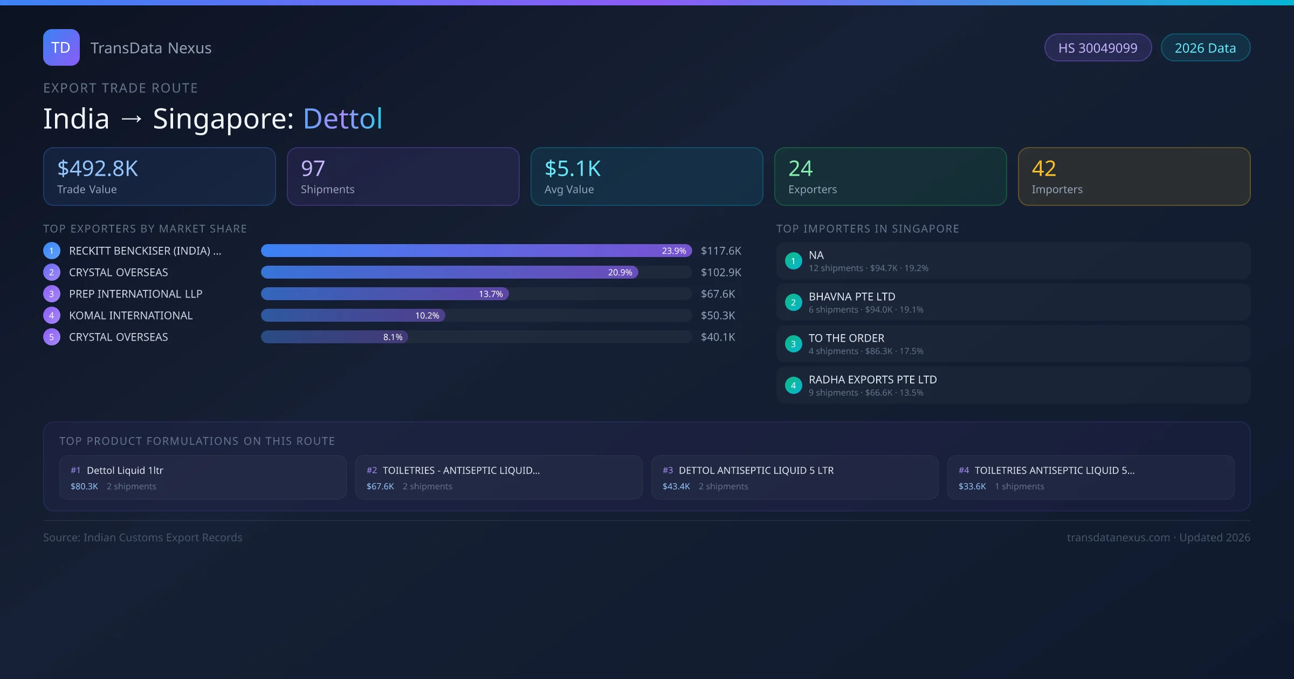This screenshot has height=679, width=1294.
Task: Open the 24 Exporters stat card
Action: pos(890,177)
